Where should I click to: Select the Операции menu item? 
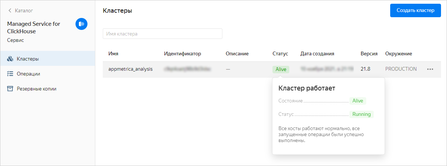tap(28, 74)
